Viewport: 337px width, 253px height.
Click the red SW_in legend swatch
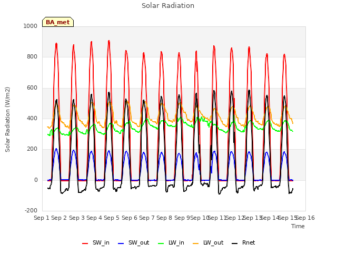pyautogui.click(x=85, y=244)
